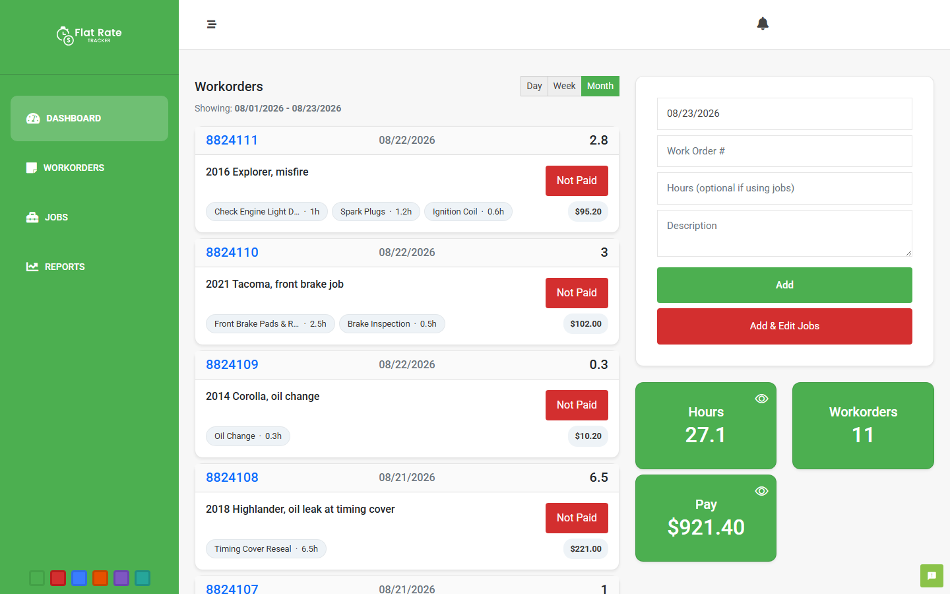The width and height of the screenshot is (950, 594).
Task: Switch workorders view to Day
Action: pos(534,86)
